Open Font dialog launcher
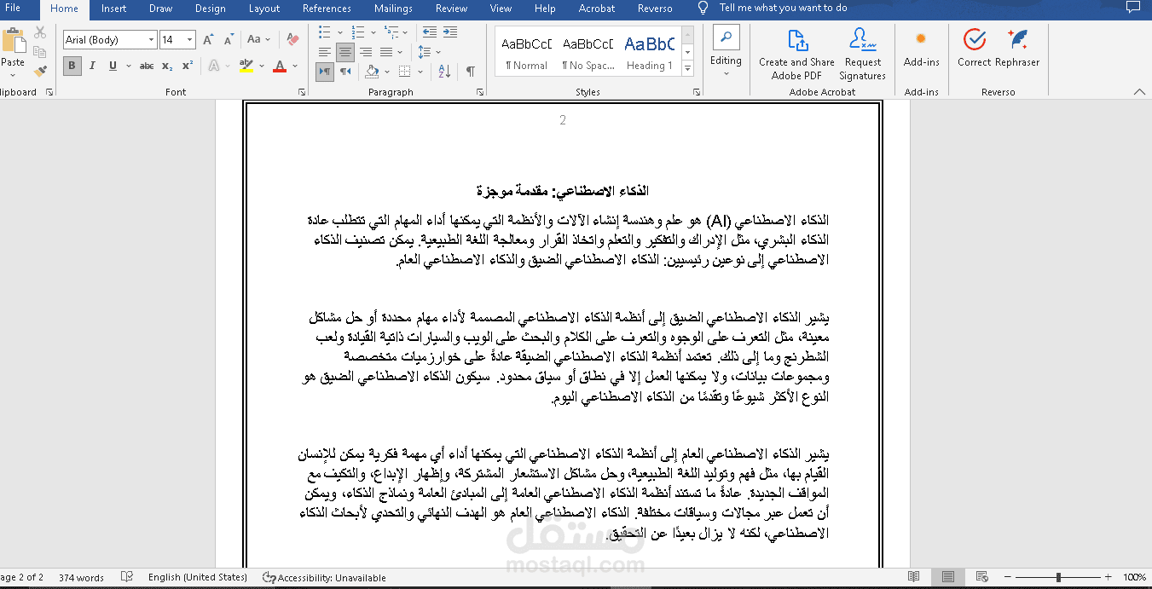This screenshot has height=589, width=1152. (x=302, y=92)
